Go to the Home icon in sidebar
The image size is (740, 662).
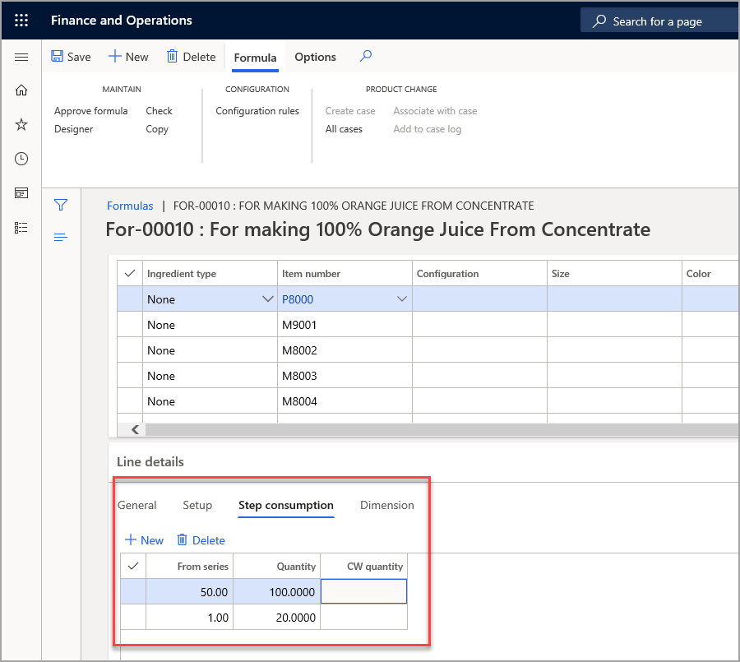tap(21, 90)
